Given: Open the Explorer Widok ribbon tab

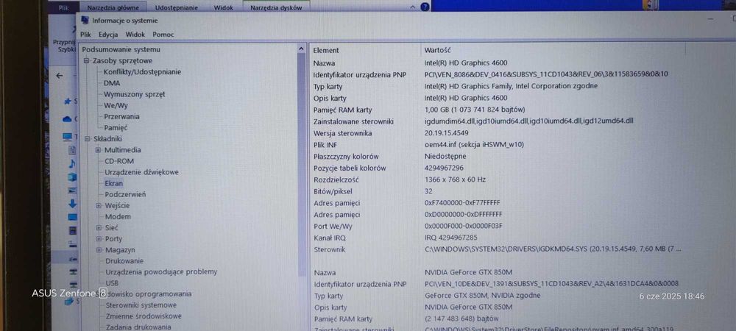Looking at the screenshot, I should [x=224, y=8].
